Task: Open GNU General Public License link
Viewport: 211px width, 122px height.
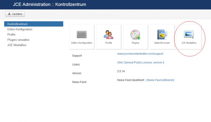Action: pyautogui.click(x=141, y=62)
